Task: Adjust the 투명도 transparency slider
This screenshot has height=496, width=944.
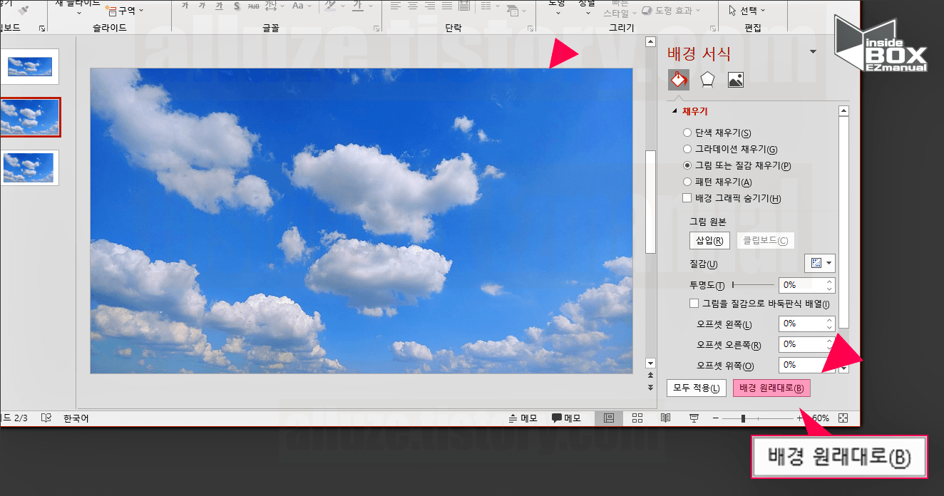Action: click(754, 285)
